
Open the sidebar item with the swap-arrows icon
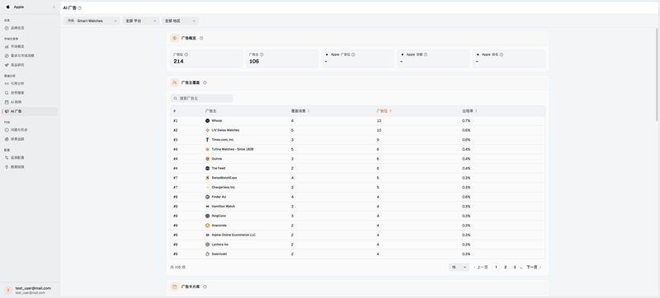(x=30, y=157)
